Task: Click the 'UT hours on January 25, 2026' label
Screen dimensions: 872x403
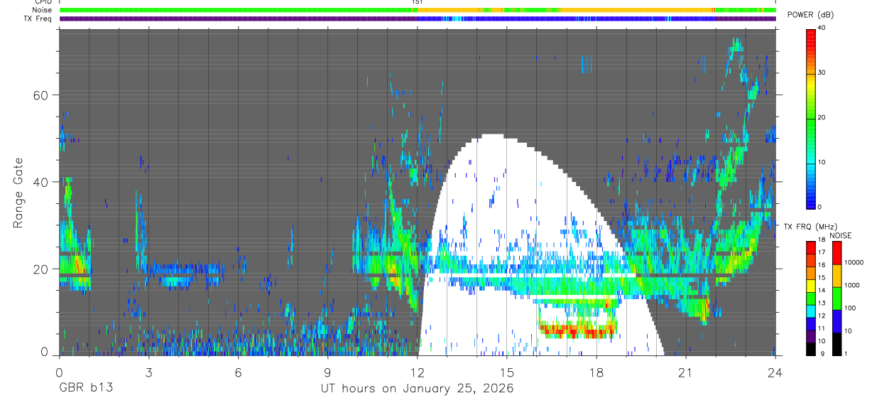Action: (417, 389)
